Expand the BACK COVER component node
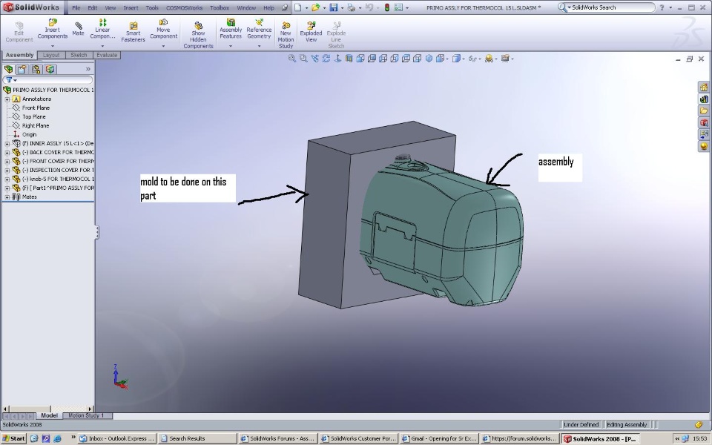This screenshot has width=712, height=445. click(x=7, y=153)
